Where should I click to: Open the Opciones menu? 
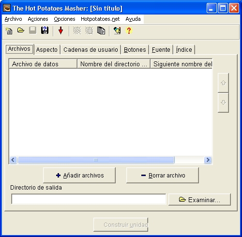click(x=64, y=19)
